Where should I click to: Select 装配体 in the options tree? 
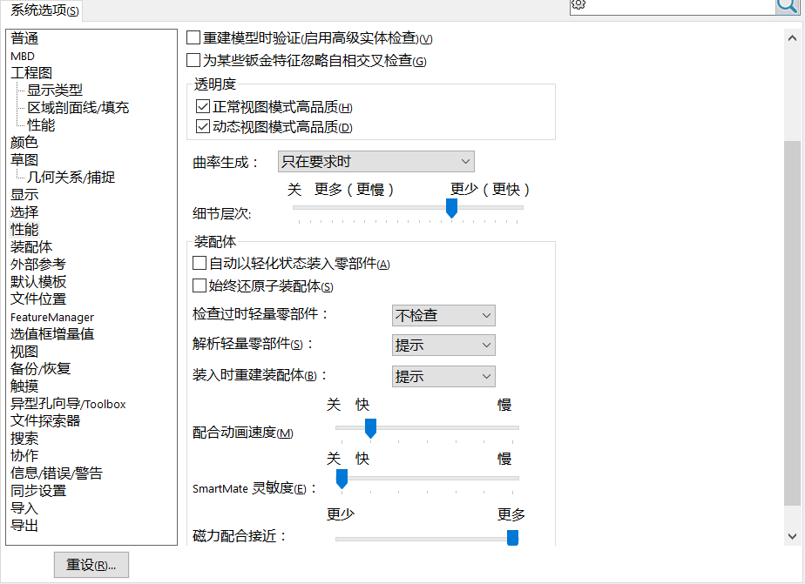pos(31,246)
